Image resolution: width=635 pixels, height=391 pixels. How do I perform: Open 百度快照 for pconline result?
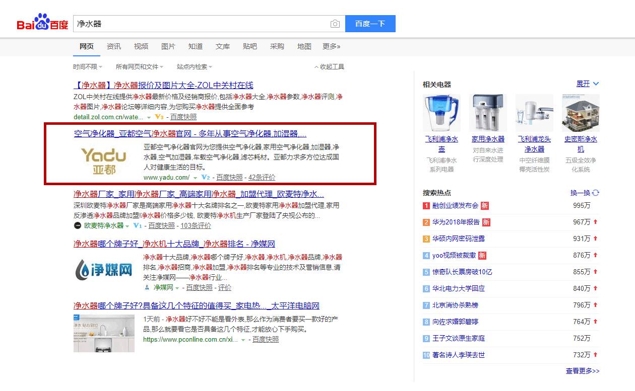point(266,339)
